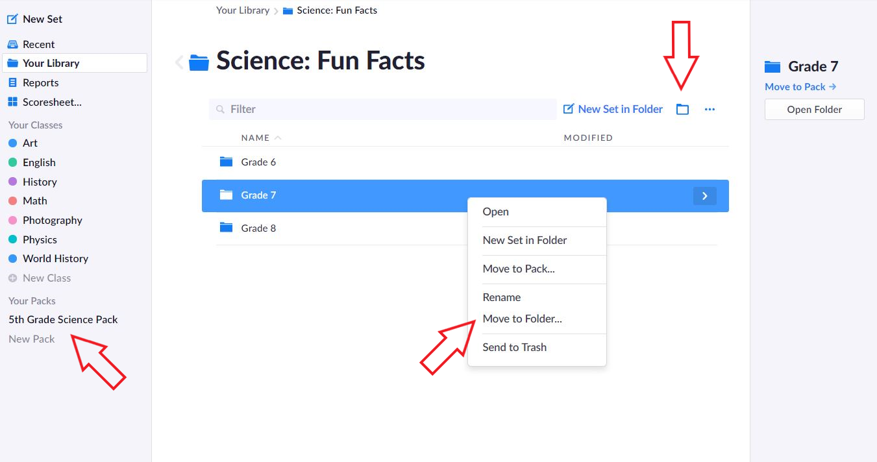Screen dimensions: 877x462
Task: Click the New Class label in sidebar
Action: point(47,278)
